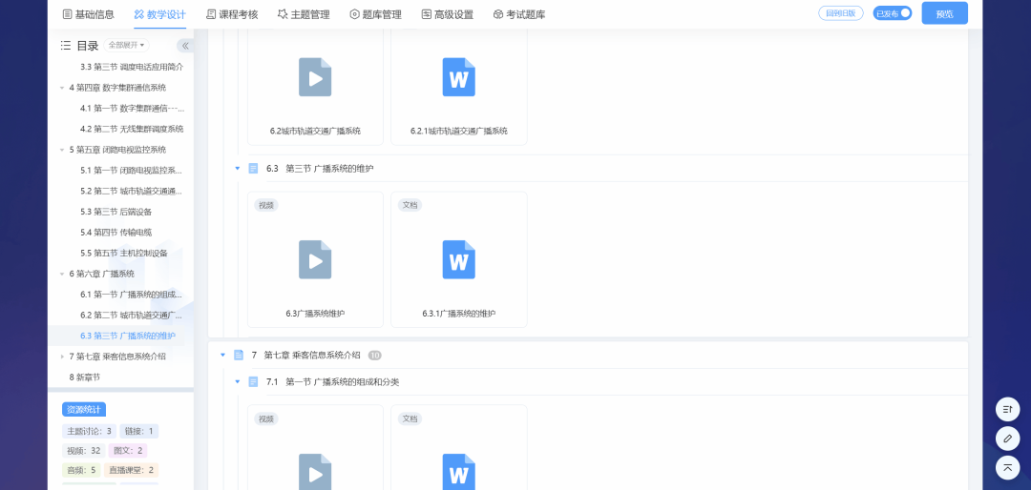Open the 高级设置 tab
1031x490 pixels.
(x=447, y=14)
